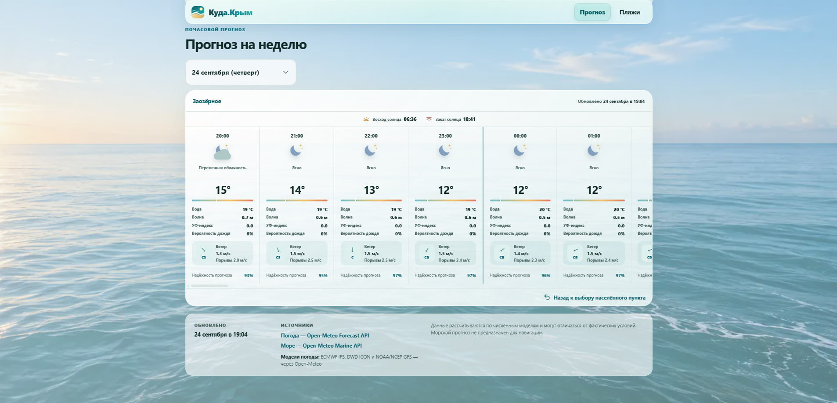Click the Заозёрное location title

point(207,101)
